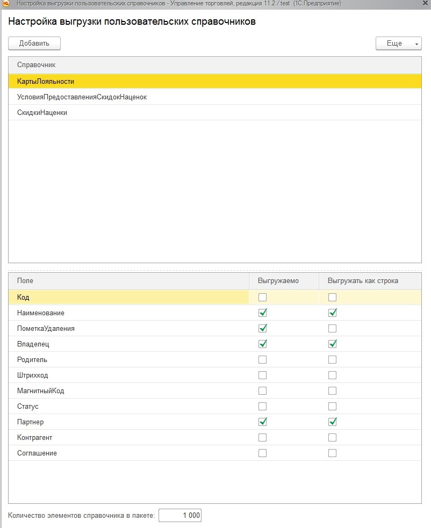
Task: Click the Справочник column header
Action: pos(215,65)
